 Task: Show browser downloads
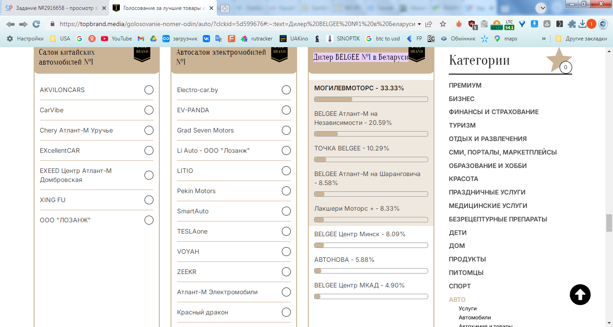(x=582, y=24)
